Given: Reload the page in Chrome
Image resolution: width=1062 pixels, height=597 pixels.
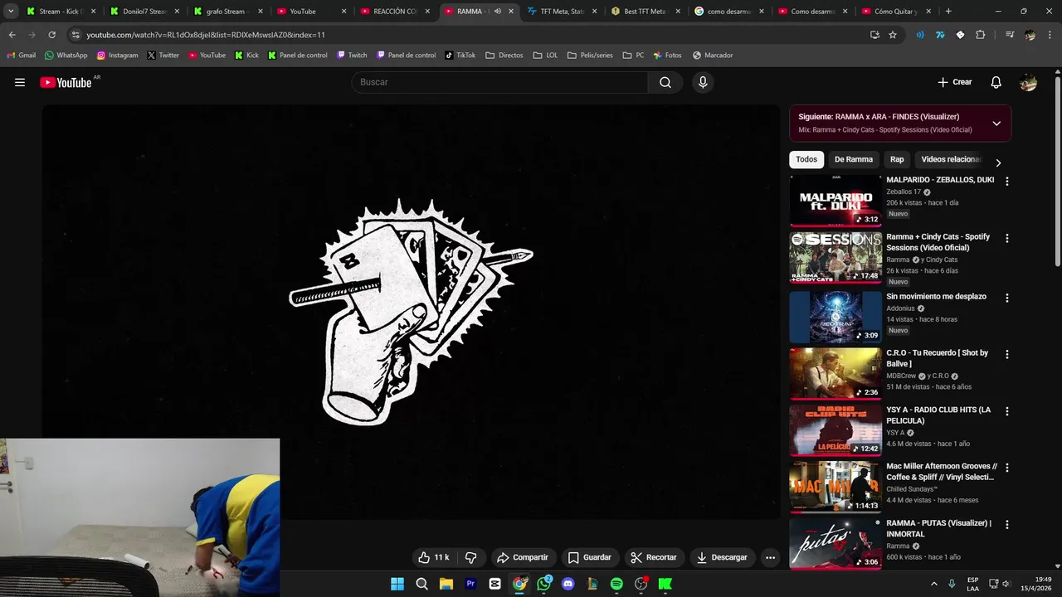Looking at the screenshot, I should [51, 35].
